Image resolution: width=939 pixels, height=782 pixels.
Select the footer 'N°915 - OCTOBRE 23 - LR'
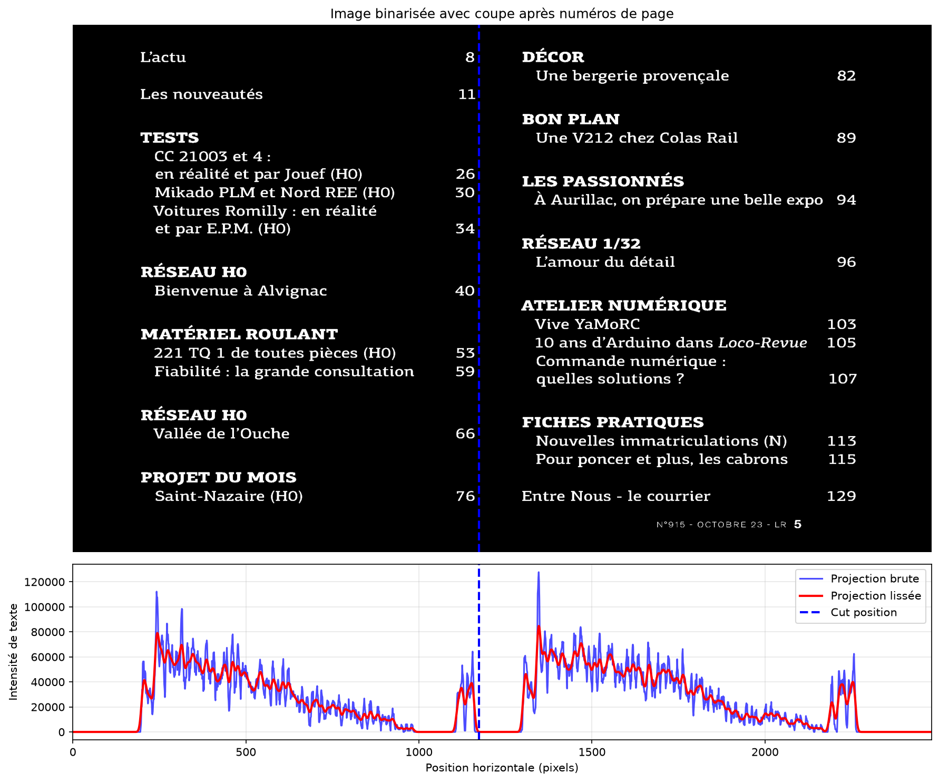[x=721, y=525]
